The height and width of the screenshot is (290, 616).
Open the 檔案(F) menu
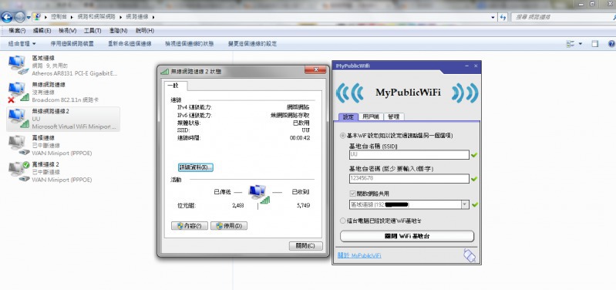tap(17, 31)
